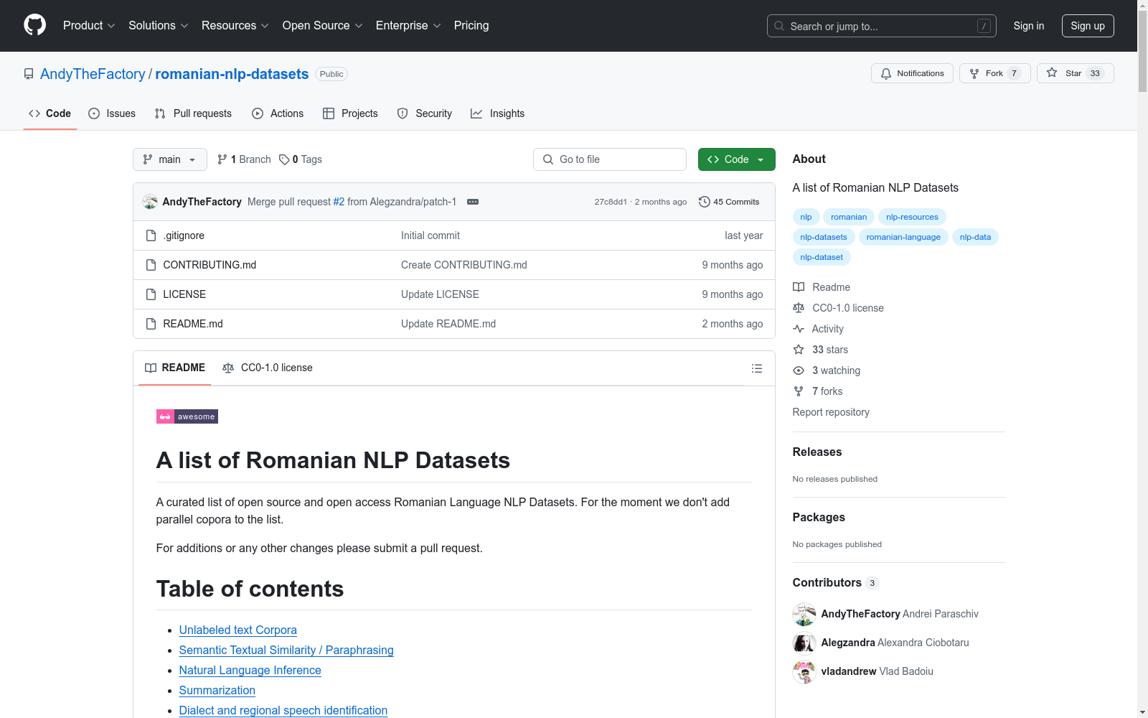Image resolution: width=1148 pixels, height=718 pixels.
Task: Click the vladandrew contributor avatar
Action: pyautogui.click(x=804, y=671)
